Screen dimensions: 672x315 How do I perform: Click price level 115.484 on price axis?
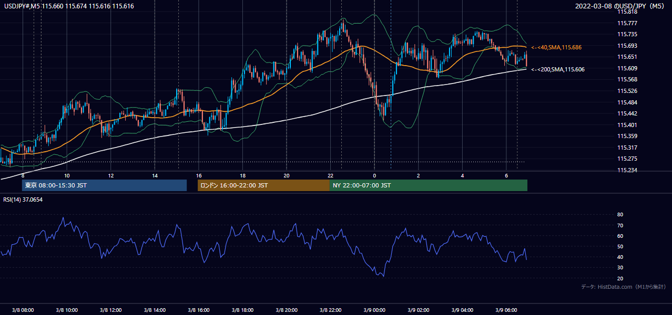point(626,102)
